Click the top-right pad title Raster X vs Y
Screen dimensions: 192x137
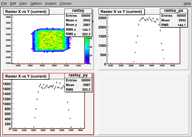pos(121,12)
